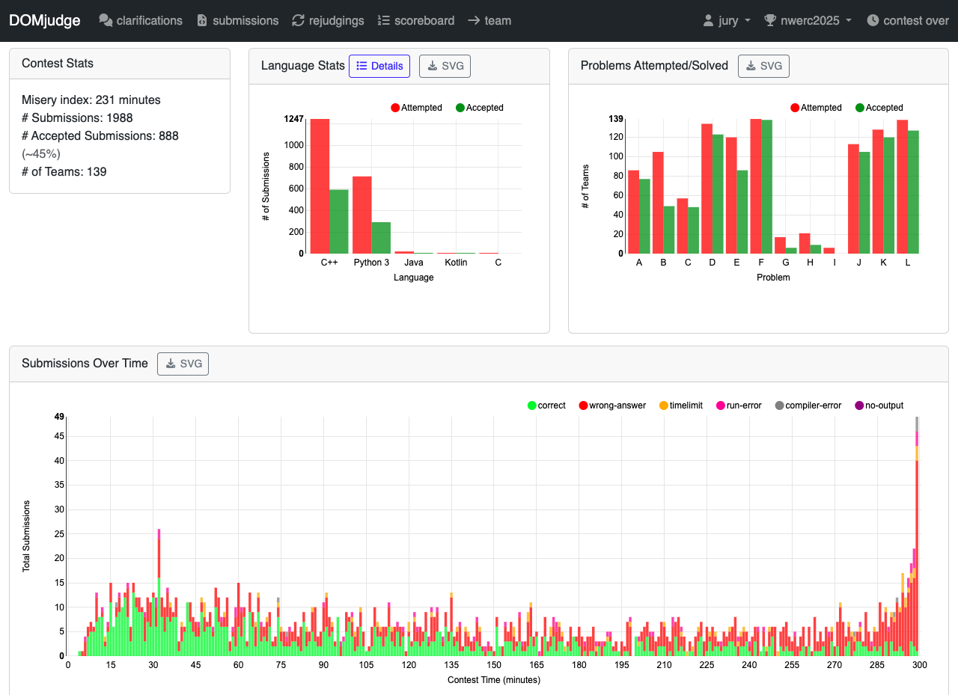Click the Kotlin language axis label

pos(456,263)
